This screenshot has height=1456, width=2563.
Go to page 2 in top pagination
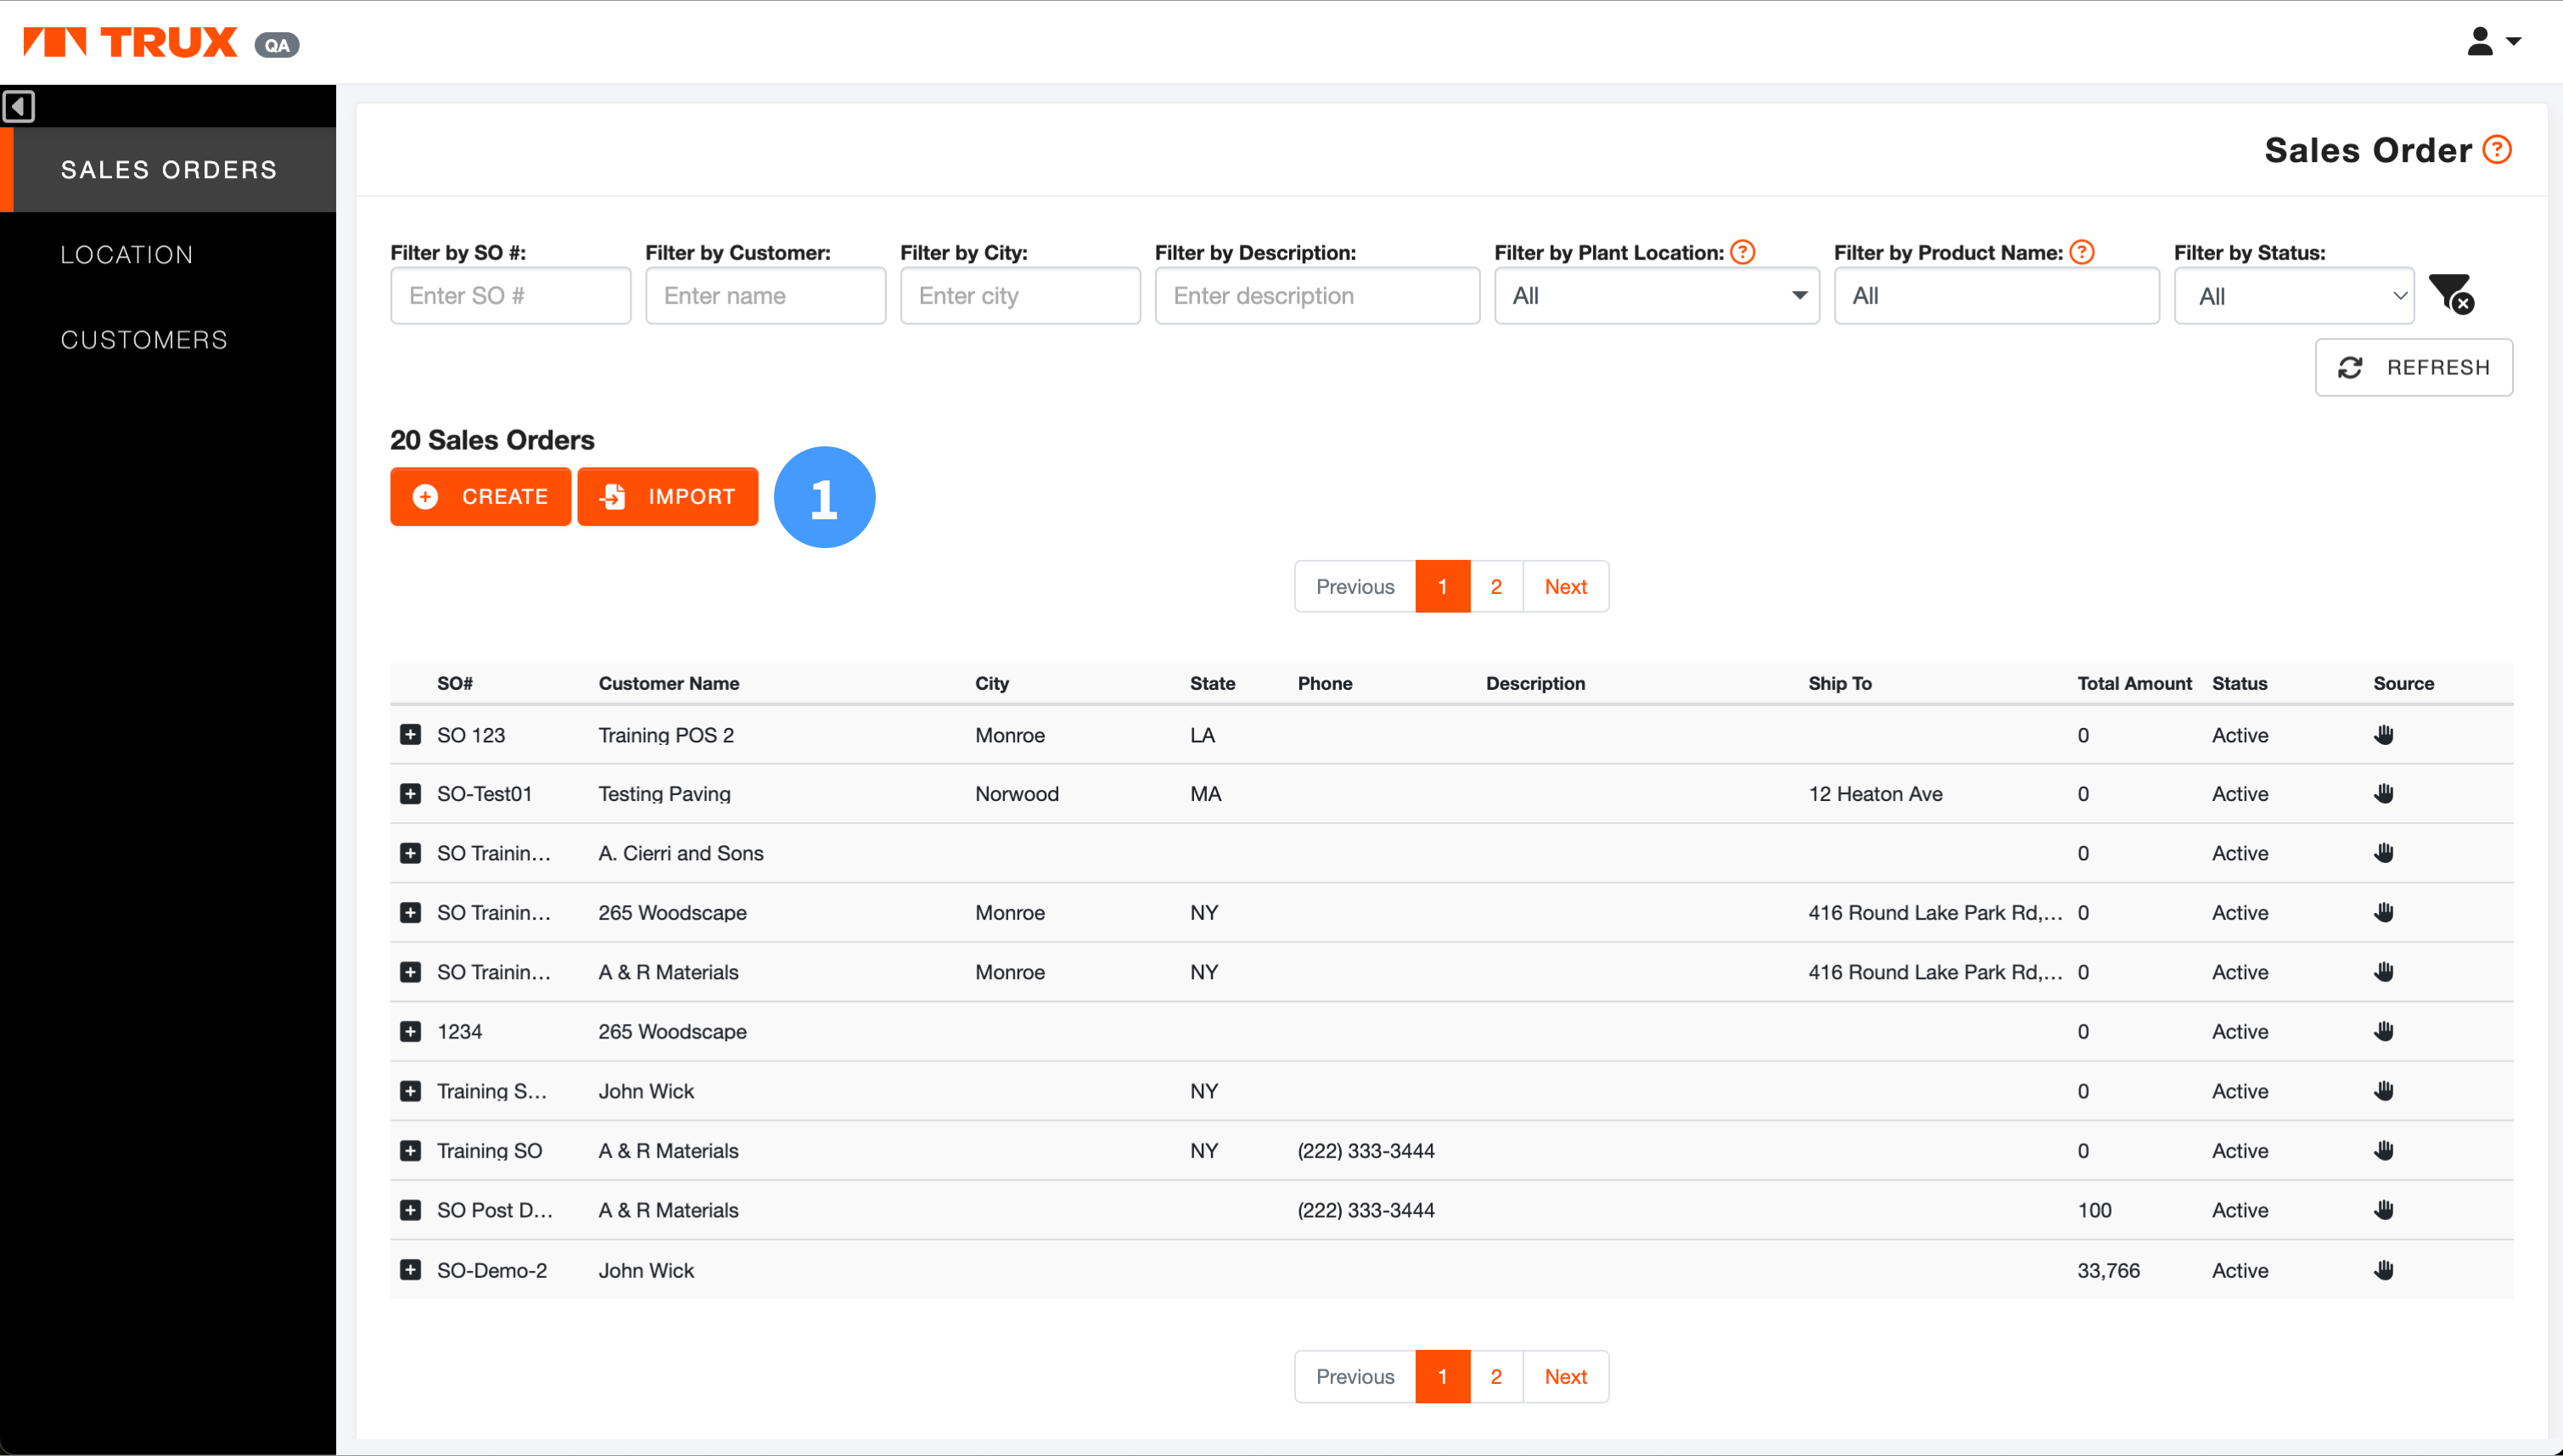click(x=1496, y=586)
